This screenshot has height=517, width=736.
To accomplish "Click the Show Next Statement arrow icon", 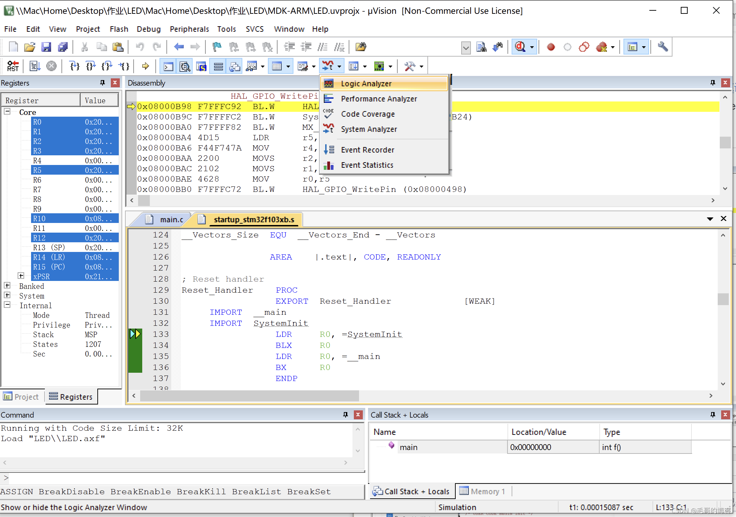I will coord(145,66).
